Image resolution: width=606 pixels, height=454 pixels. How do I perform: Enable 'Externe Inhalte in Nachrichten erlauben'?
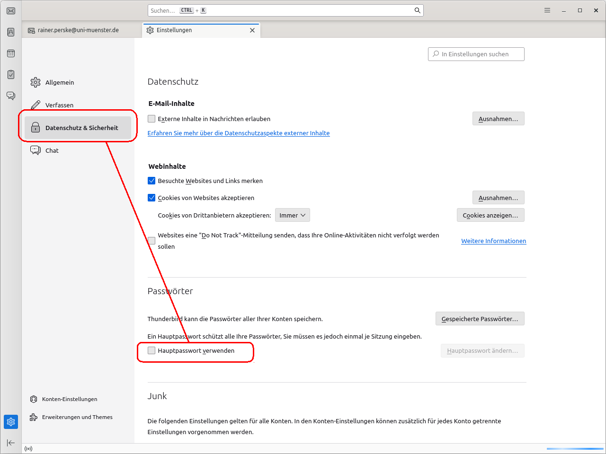[151, 119]
